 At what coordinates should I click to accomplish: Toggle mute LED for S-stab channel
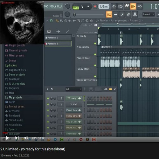pos(48,104)
